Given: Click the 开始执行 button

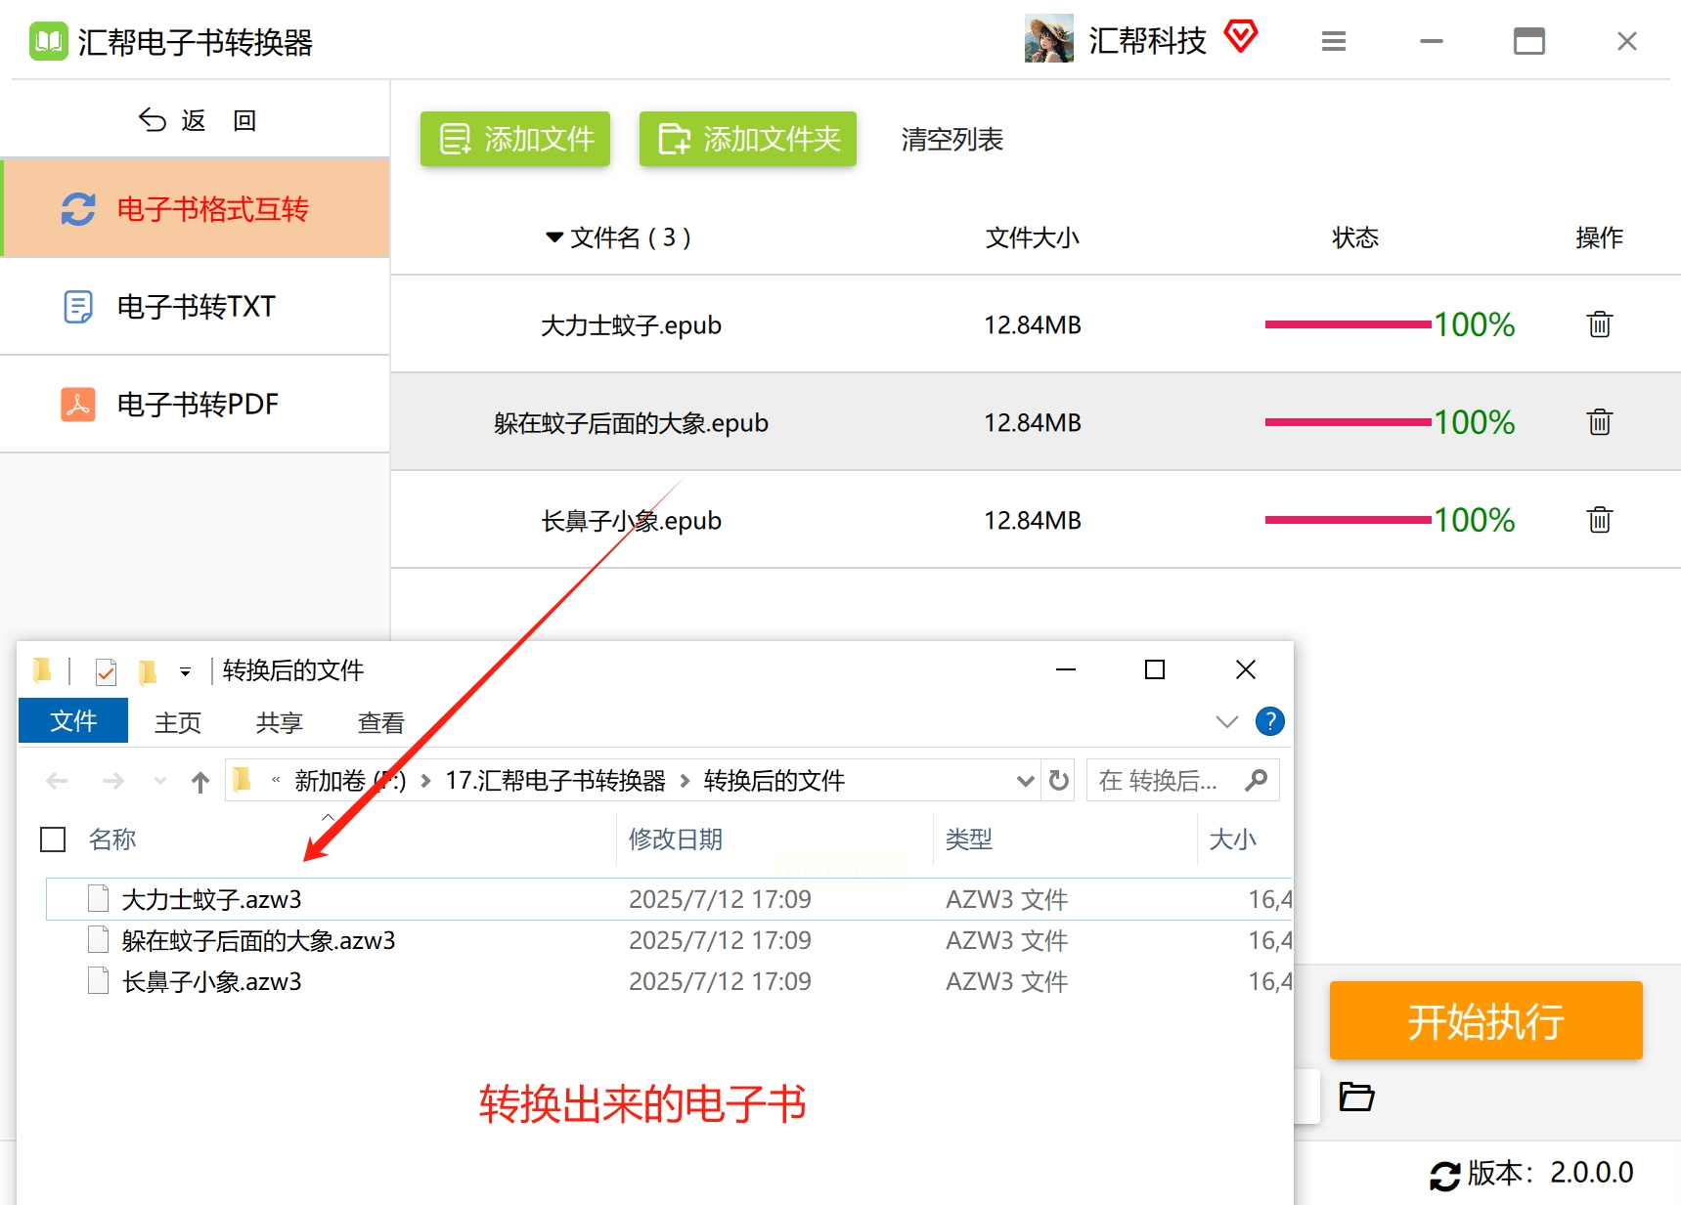Looking at the screenshot, I should (x=1484, y=1021).
